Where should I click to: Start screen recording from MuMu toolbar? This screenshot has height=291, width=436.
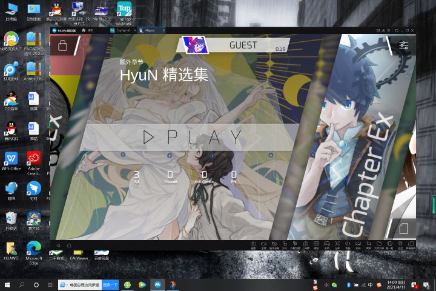tap(263, 245)
